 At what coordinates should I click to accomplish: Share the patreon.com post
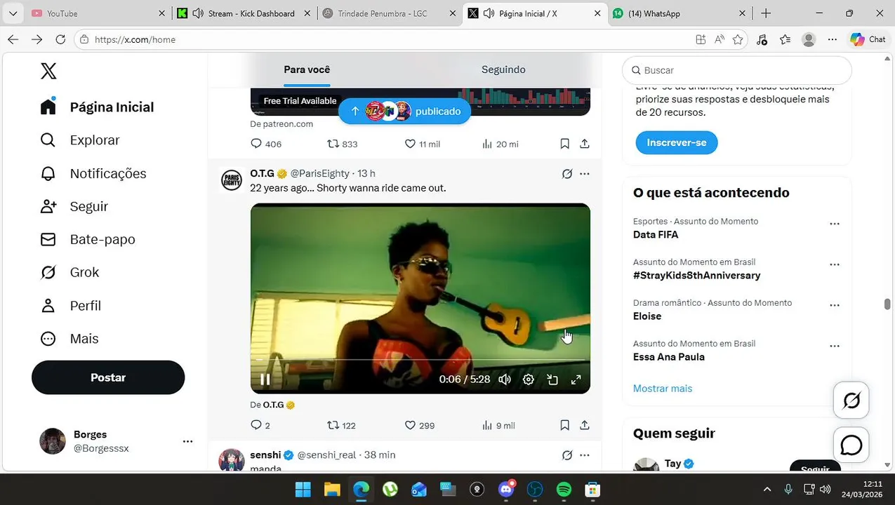point(584,144)
